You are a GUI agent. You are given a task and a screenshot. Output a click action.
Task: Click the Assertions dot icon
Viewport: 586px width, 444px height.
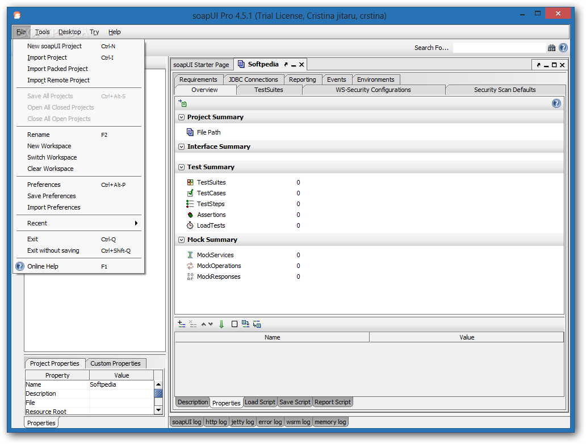[190, 215]
